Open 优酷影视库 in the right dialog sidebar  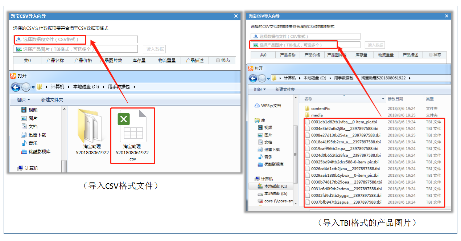coord(271,164)
